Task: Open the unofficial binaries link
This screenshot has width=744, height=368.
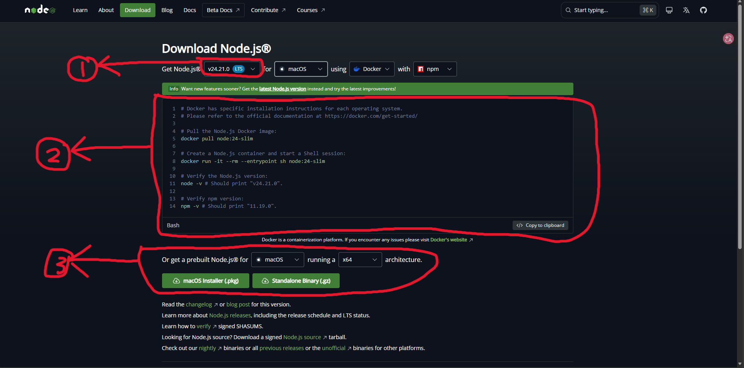Action: click(334, 348)
